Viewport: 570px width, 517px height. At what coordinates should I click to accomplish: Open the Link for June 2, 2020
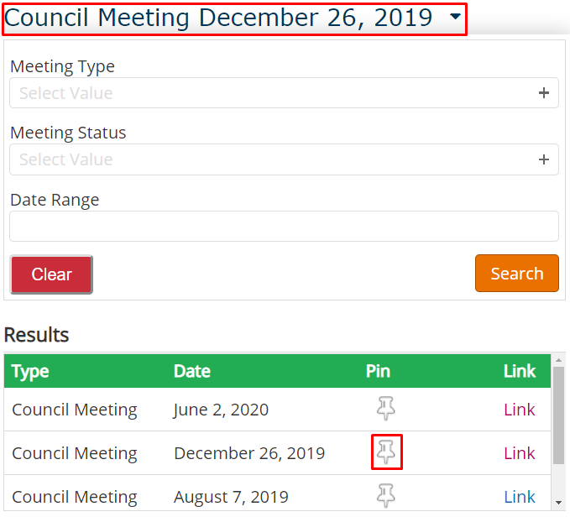[x=519, y=410]
